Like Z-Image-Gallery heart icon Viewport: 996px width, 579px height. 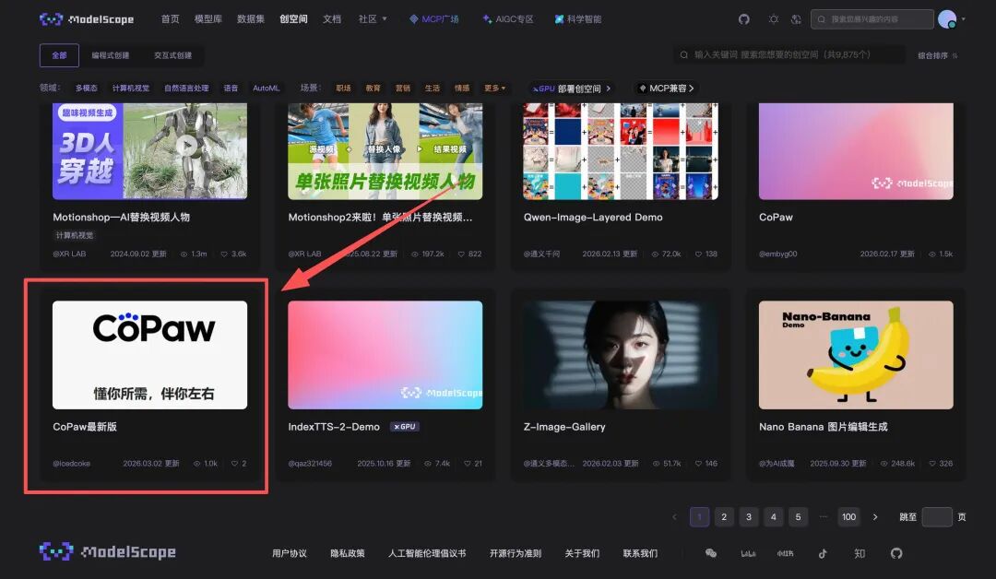698,464
